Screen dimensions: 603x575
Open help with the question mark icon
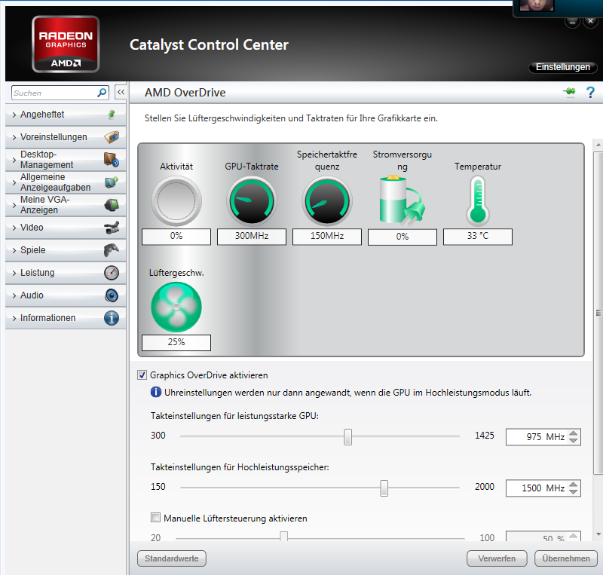click(x=590, y=92)
